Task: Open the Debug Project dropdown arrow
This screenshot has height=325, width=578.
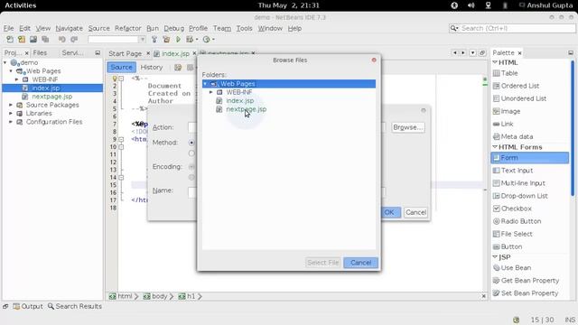Action: 197,40
